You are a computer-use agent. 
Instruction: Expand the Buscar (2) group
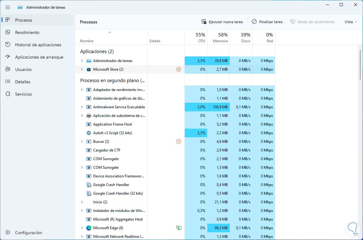tap(82, 142)
